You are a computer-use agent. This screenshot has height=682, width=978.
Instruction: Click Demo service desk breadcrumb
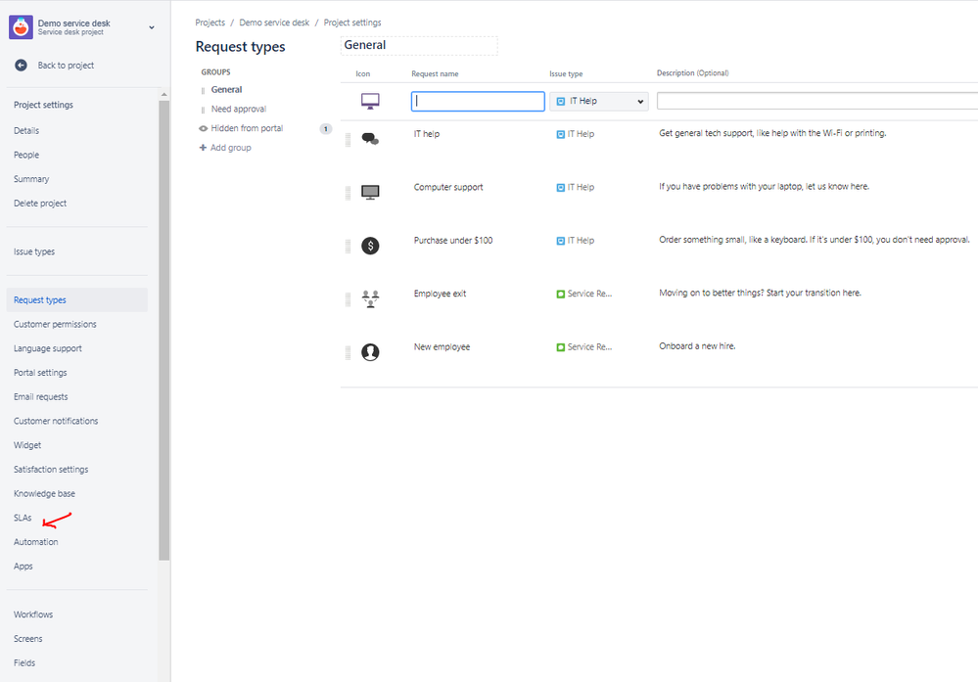point(274,23)
